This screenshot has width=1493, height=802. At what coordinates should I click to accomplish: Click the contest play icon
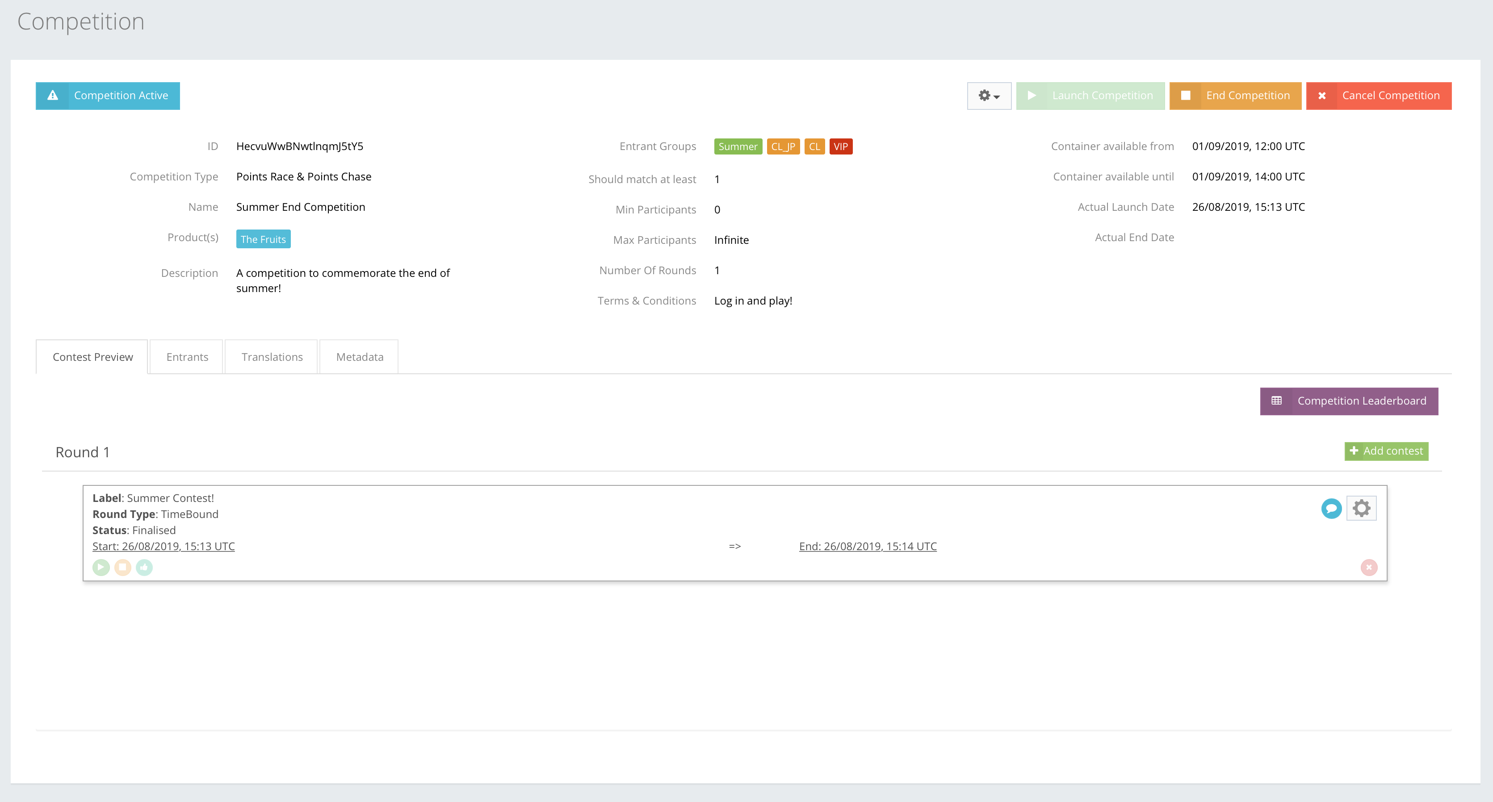pos(101,567)
